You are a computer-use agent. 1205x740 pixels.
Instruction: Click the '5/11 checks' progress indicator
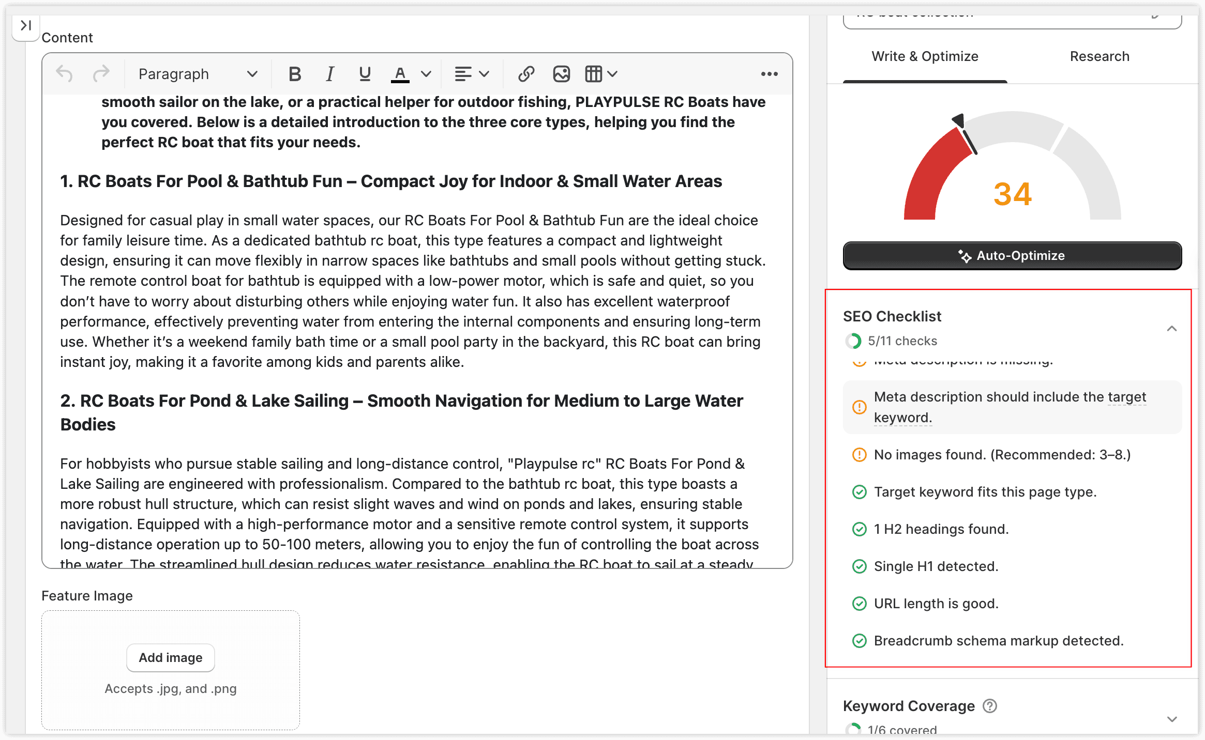click(x=891, y=341)
